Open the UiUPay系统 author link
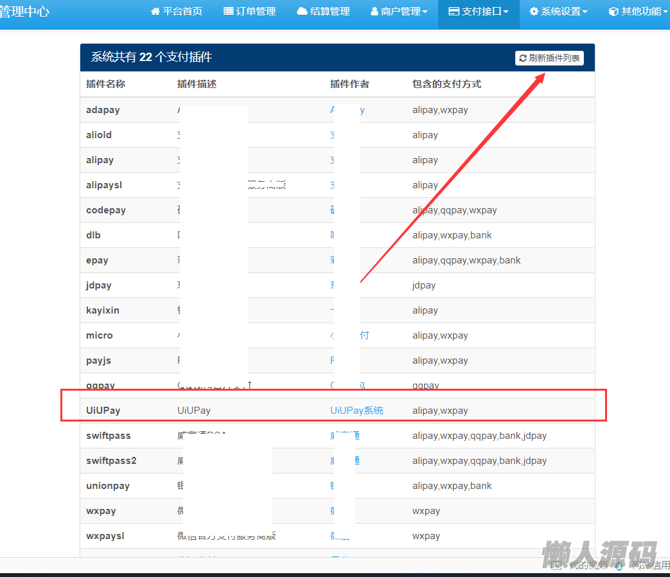Viewport: 670px width, 577px height. click(357, 411)
